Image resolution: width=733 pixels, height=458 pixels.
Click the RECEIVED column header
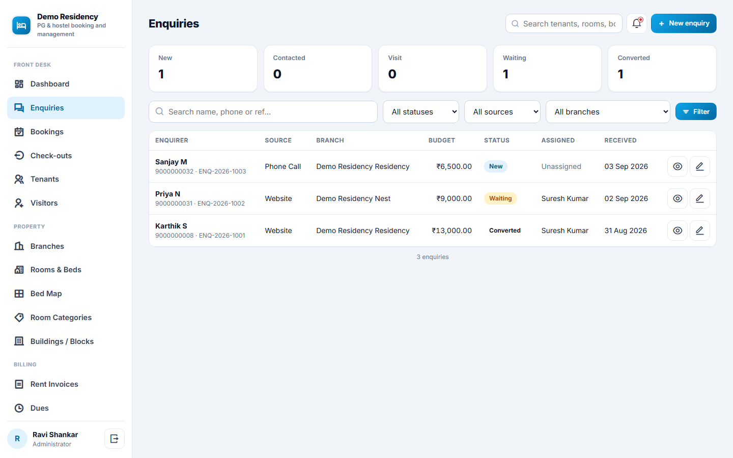(621, 140)
